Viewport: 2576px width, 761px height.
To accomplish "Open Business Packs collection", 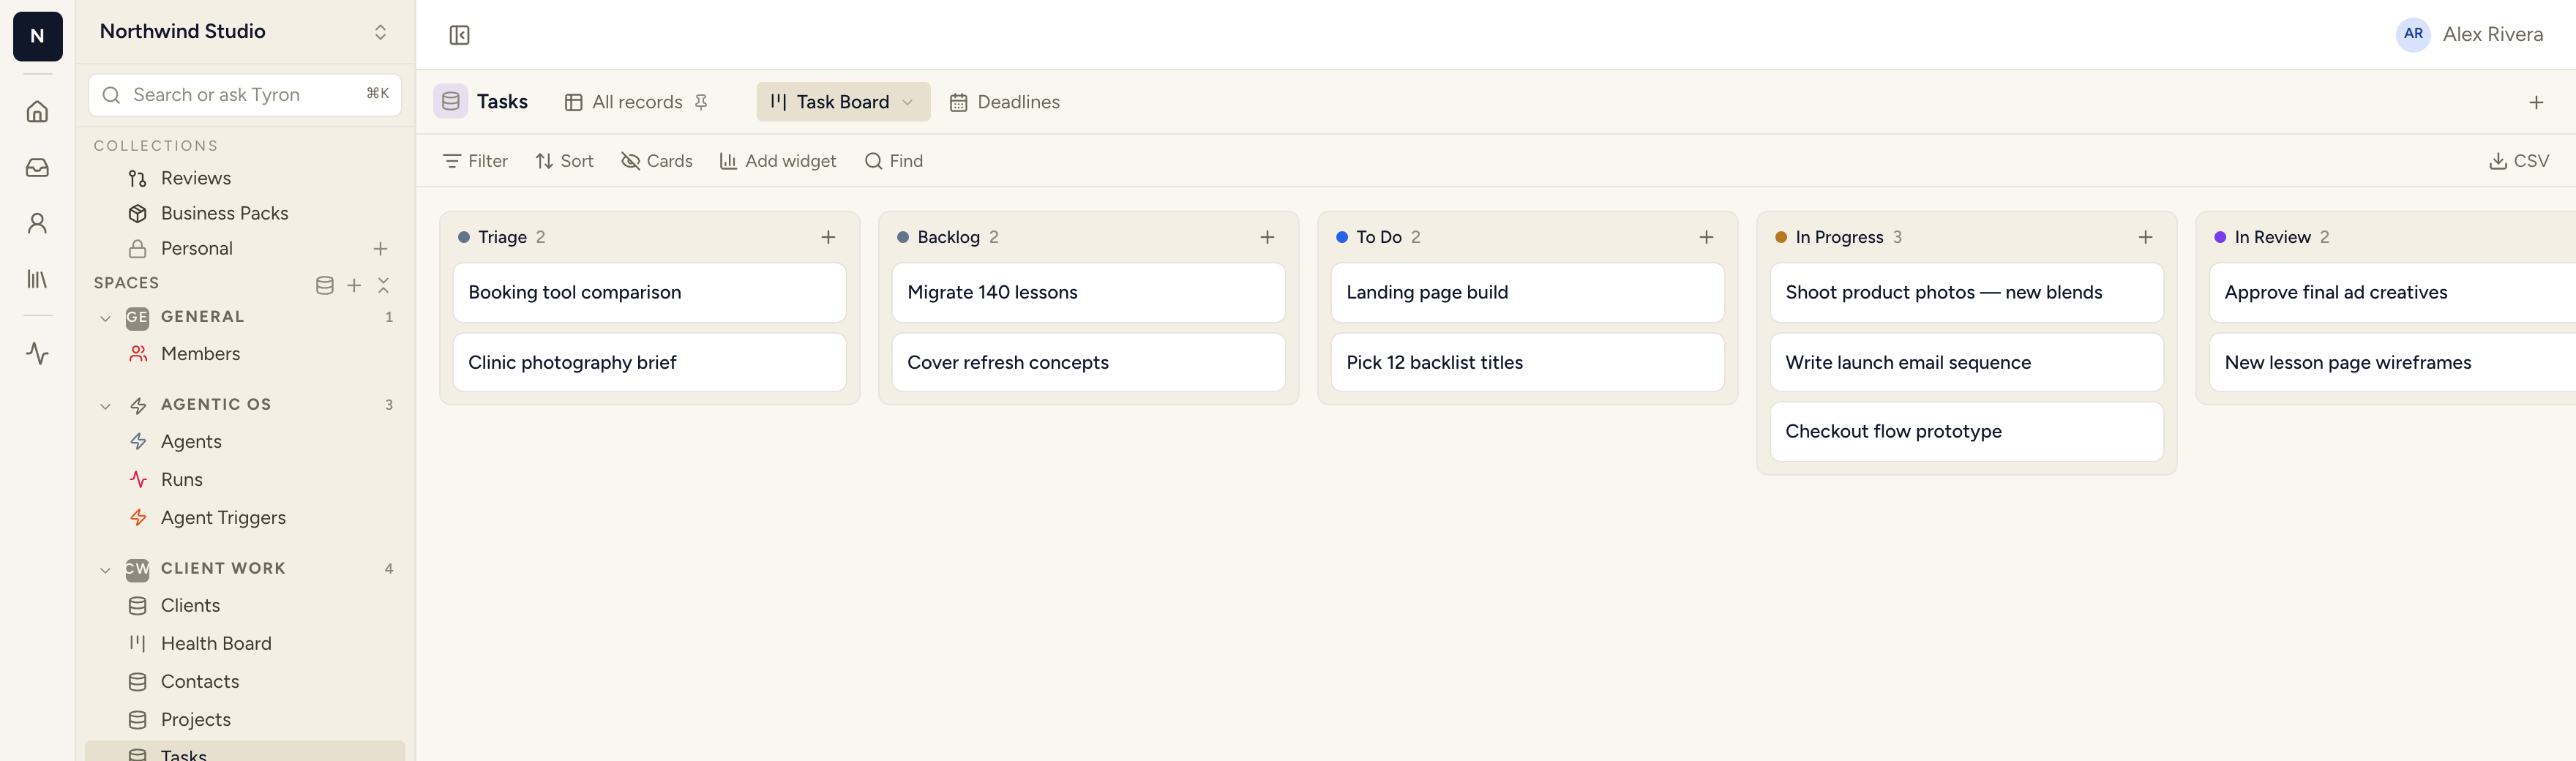I will (x=245, y=213).
